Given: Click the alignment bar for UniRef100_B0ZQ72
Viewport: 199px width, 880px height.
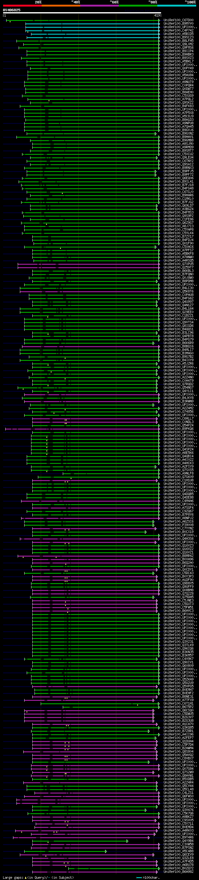Looking at the screenshot, I should 114,868.
